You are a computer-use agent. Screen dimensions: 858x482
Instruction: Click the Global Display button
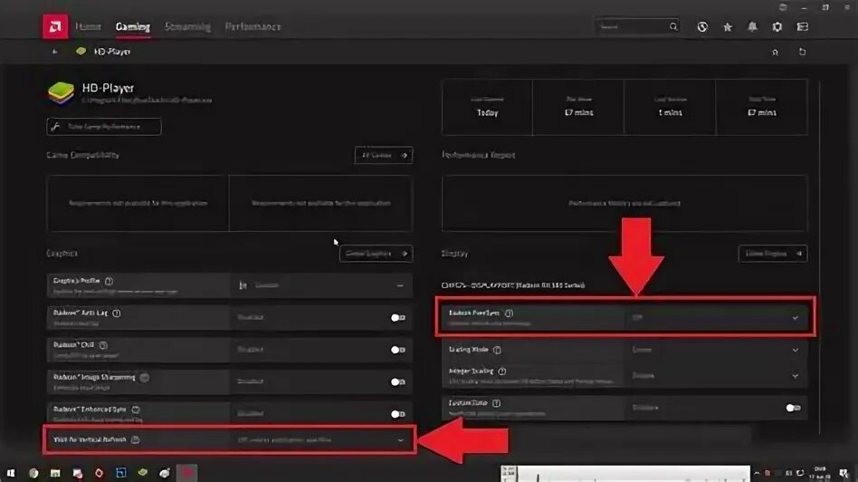(x=773, y=254)
